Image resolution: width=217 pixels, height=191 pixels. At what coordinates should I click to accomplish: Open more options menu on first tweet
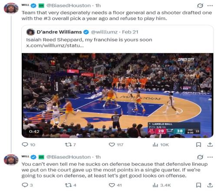click(x=210, y=6)
